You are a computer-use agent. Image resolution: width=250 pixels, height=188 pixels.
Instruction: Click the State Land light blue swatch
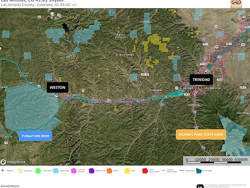(x=56, y=171)
